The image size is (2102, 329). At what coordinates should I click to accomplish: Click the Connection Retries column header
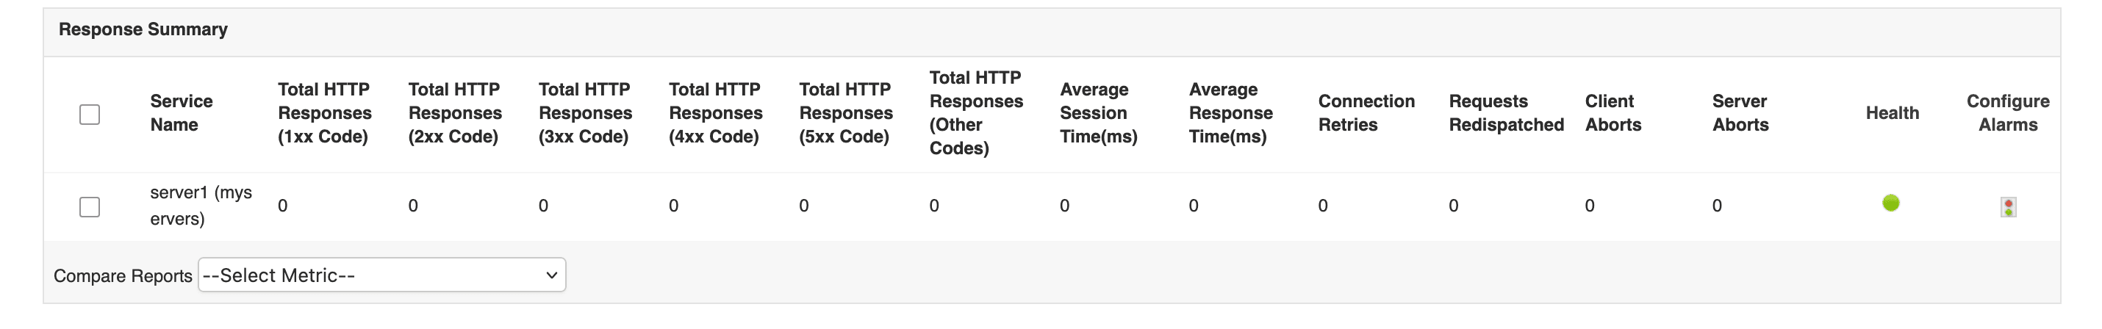[1366, 113]
